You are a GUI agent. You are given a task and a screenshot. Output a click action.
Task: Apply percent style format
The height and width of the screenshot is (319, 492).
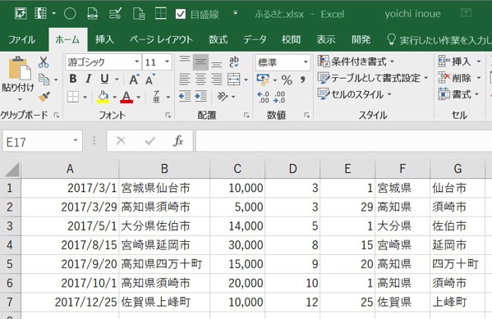tap(287, 80)
